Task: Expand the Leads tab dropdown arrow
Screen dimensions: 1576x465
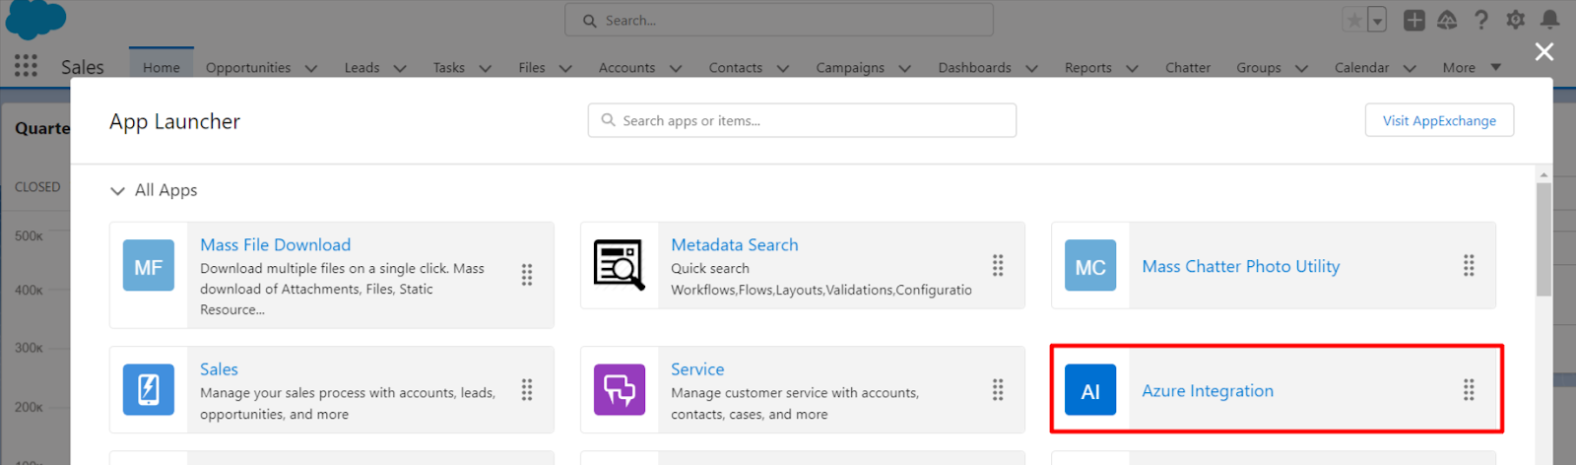Action: click(400, 68)
